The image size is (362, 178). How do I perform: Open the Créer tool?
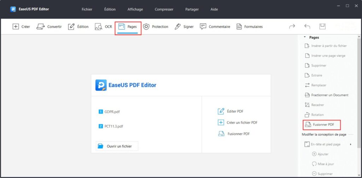click(x=21, y=26)
